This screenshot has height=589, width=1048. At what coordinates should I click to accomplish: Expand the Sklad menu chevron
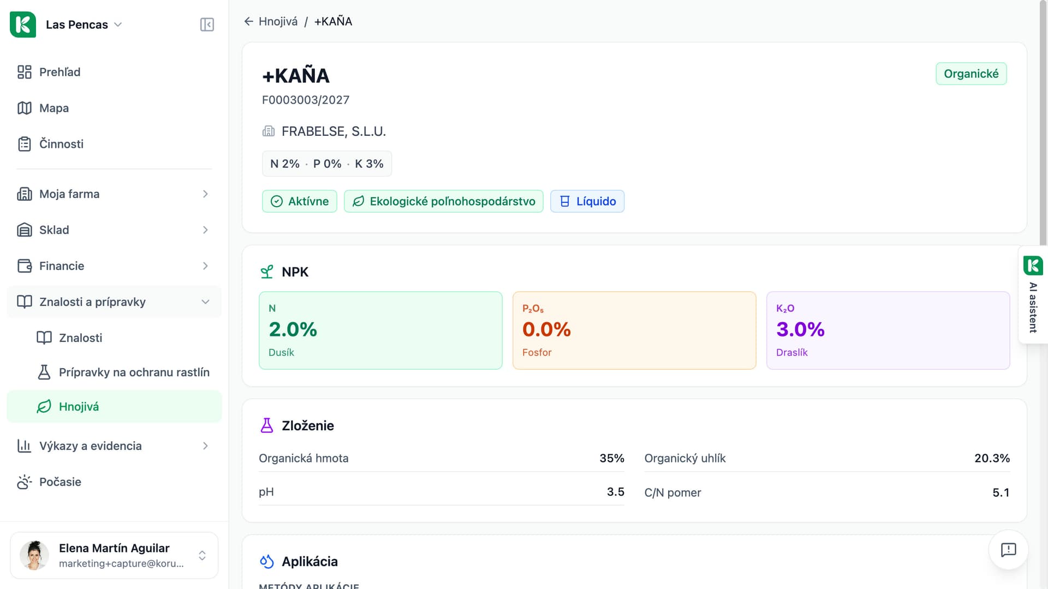coord(205,230)
